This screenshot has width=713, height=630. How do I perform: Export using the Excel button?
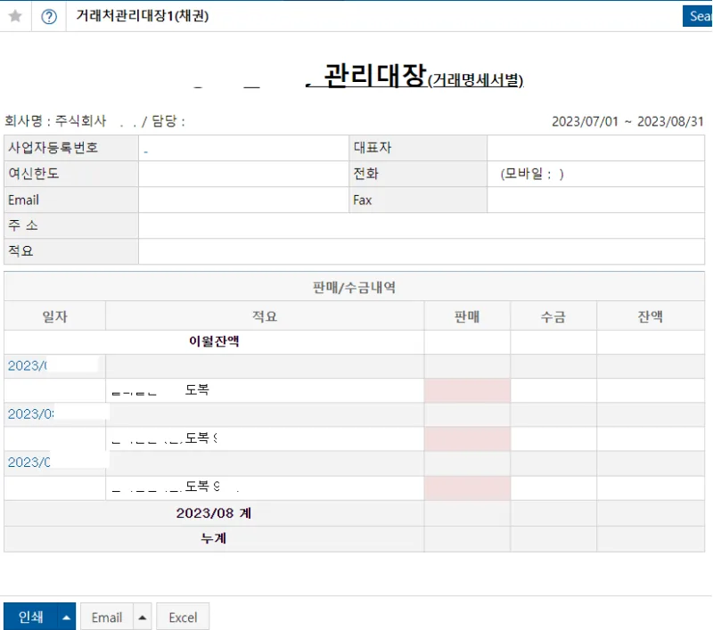click(183, 617)
